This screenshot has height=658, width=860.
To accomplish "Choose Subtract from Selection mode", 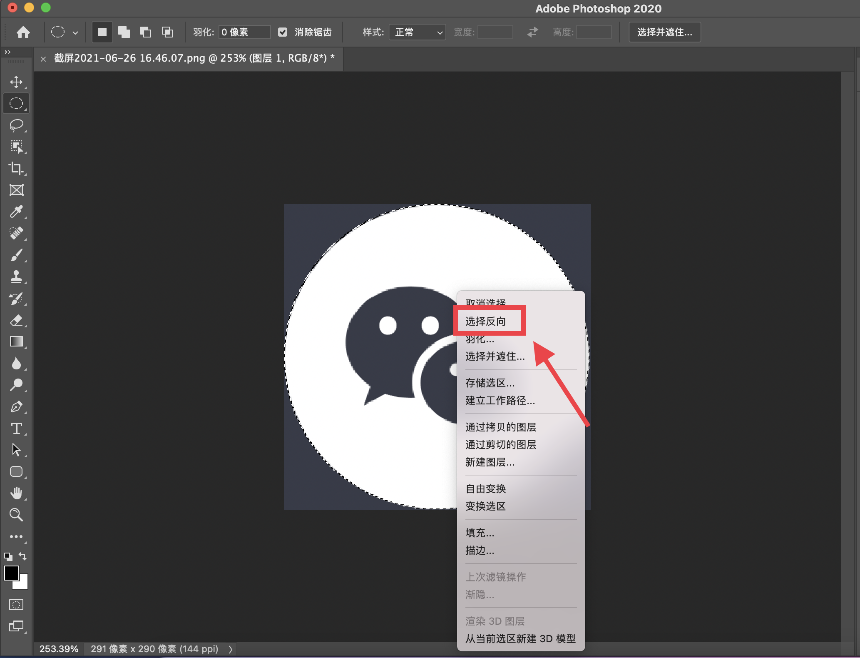I will [x=145, y=32].
